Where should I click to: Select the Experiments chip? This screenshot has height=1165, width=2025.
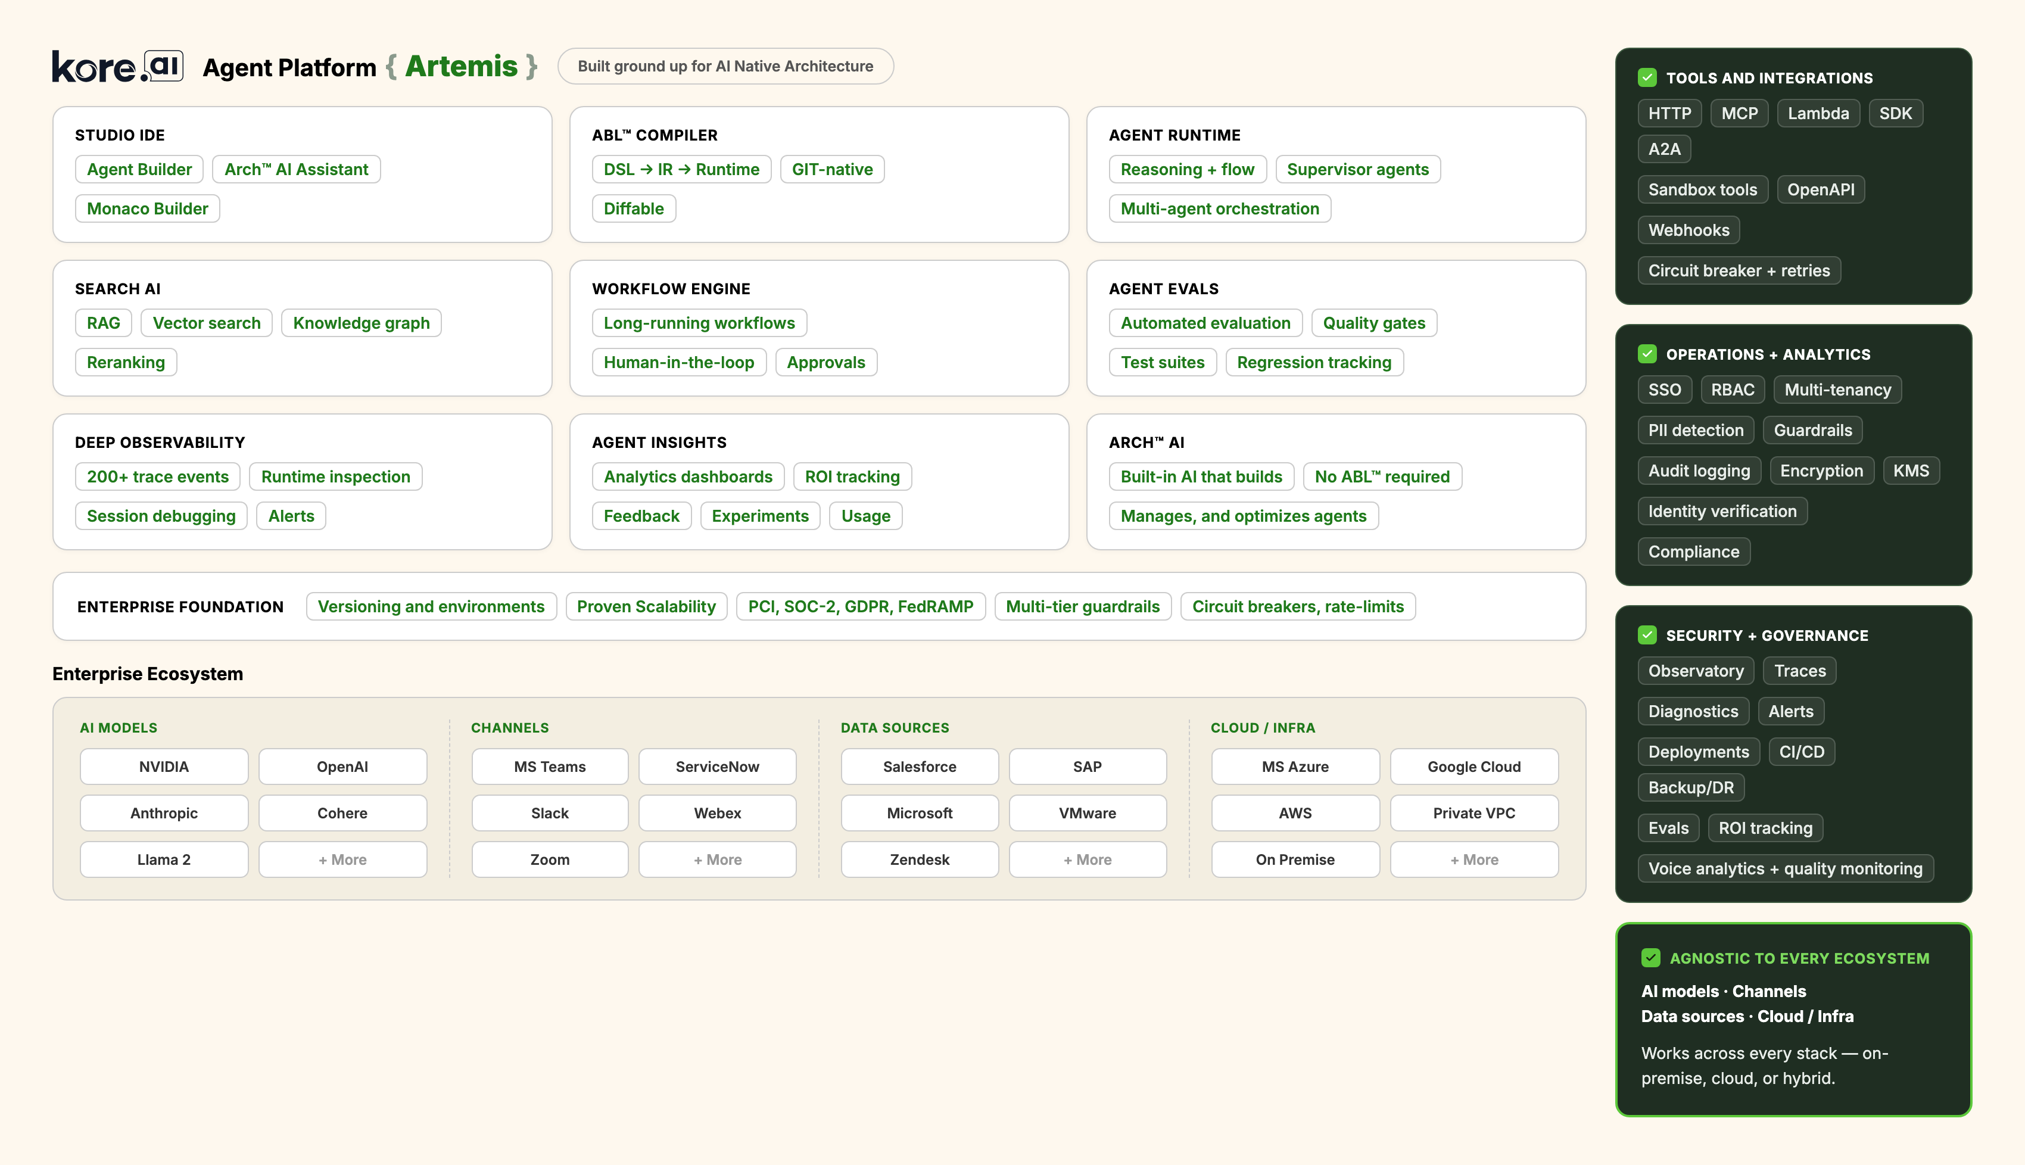[760, 516]
